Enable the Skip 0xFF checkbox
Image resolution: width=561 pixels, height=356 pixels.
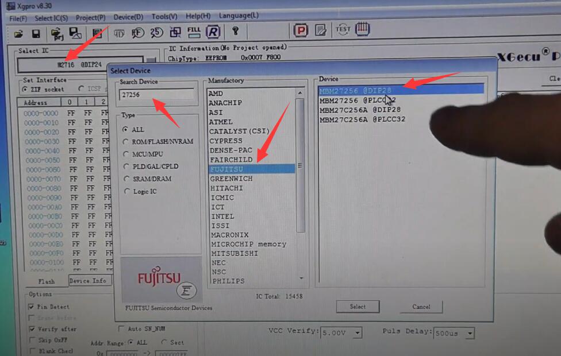point(33,340)
